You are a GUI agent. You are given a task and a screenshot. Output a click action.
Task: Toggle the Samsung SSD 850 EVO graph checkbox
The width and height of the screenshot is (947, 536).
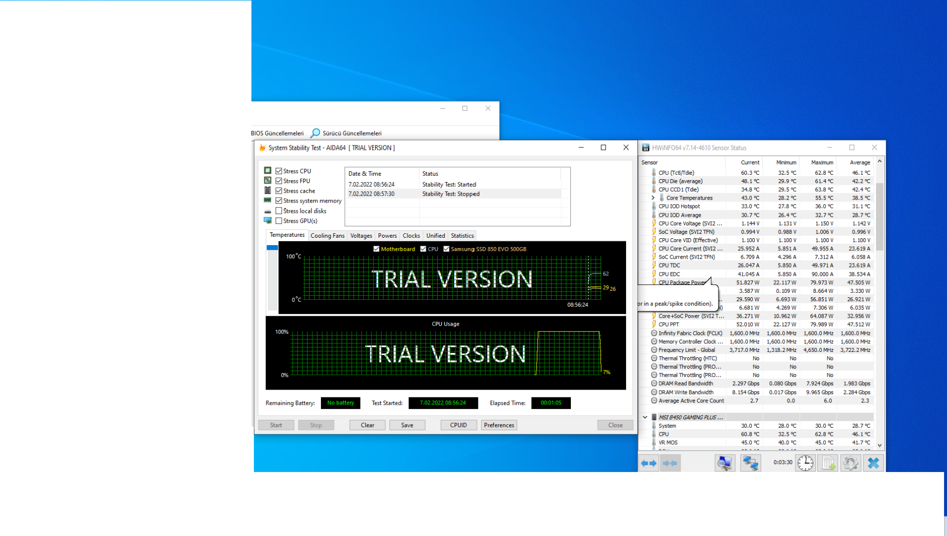[x=446, y=249]
